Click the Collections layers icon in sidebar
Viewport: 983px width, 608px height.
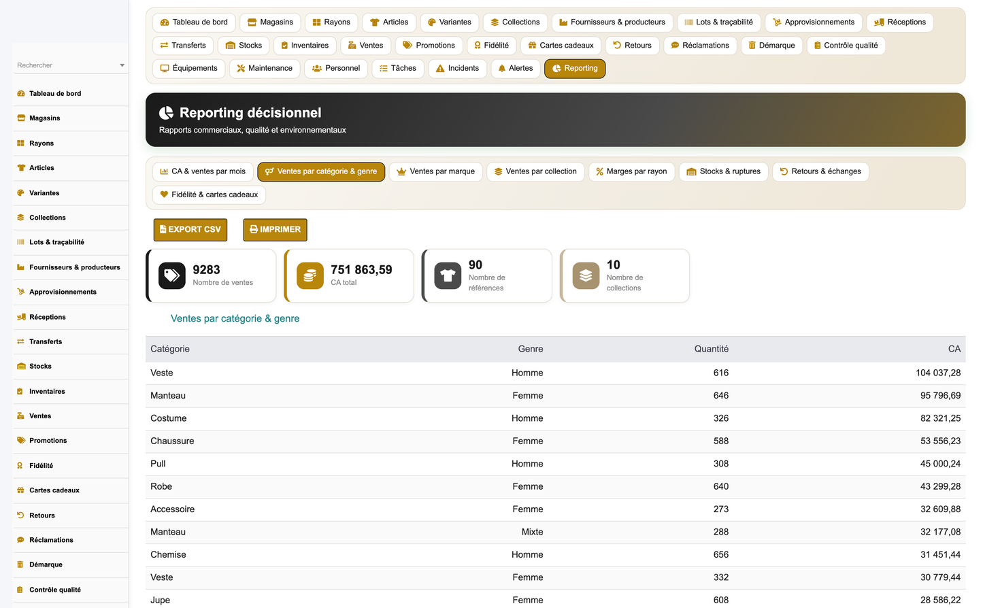pos(21,218)
